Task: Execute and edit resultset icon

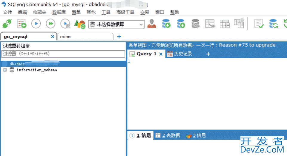Action: [x=65, y=24]
